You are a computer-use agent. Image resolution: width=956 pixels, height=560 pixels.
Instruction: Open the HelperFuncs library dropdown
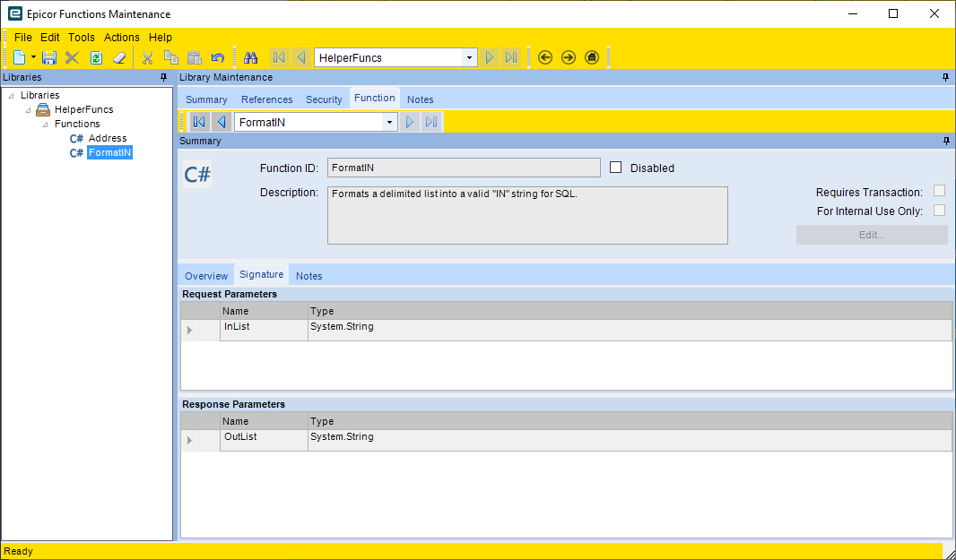(x=469, y=58)
